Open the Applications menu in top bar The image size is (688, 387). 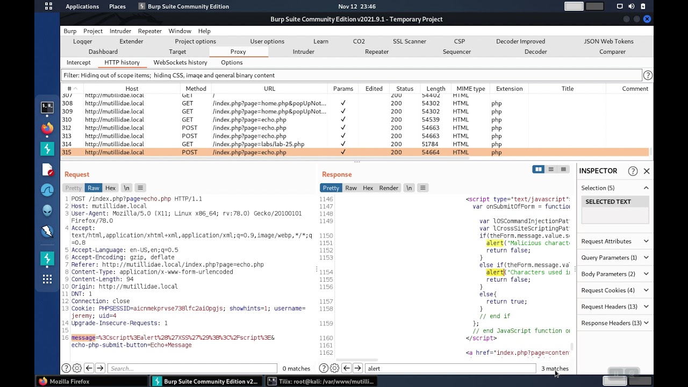[82, 6]
